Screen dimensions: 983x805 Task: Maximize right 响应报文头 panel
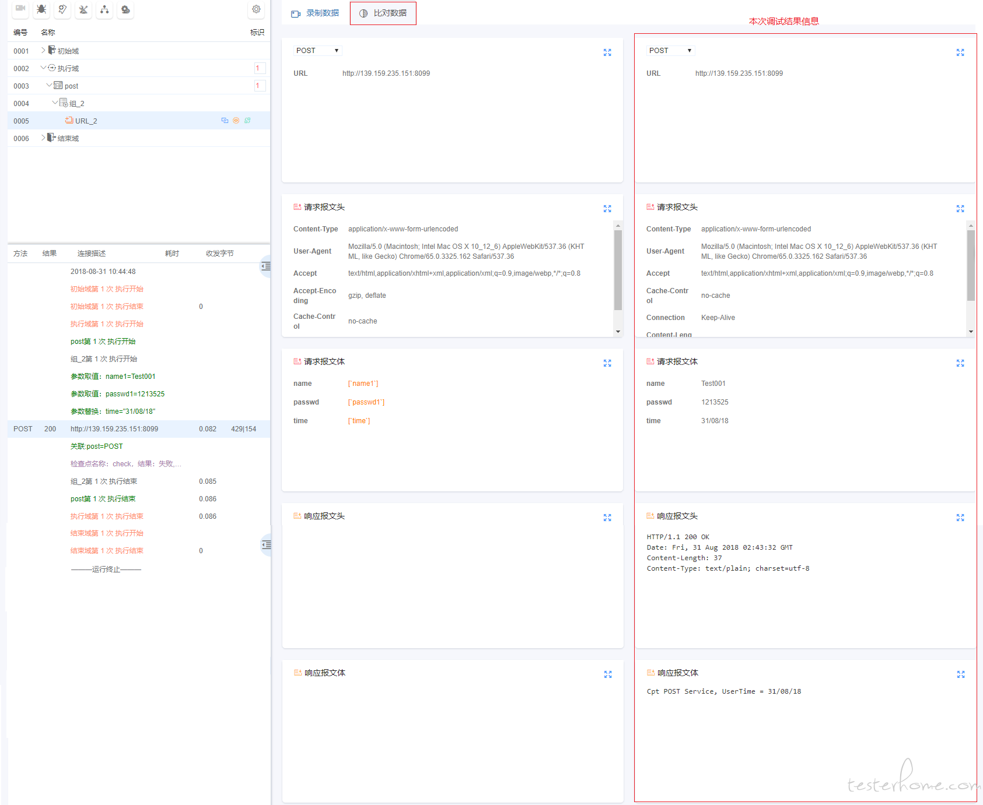960,518
